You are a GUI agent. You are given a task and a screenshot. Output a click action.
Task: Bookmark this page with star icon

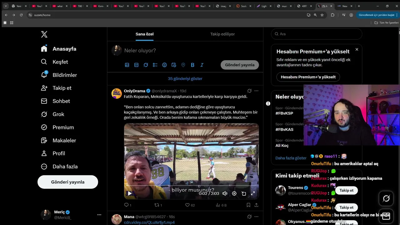322,15
